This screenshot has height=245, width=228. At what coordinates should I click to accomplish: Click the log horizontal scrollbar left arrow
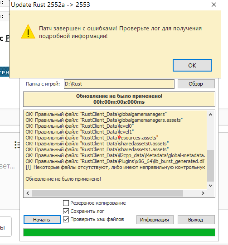pos(28,193)
